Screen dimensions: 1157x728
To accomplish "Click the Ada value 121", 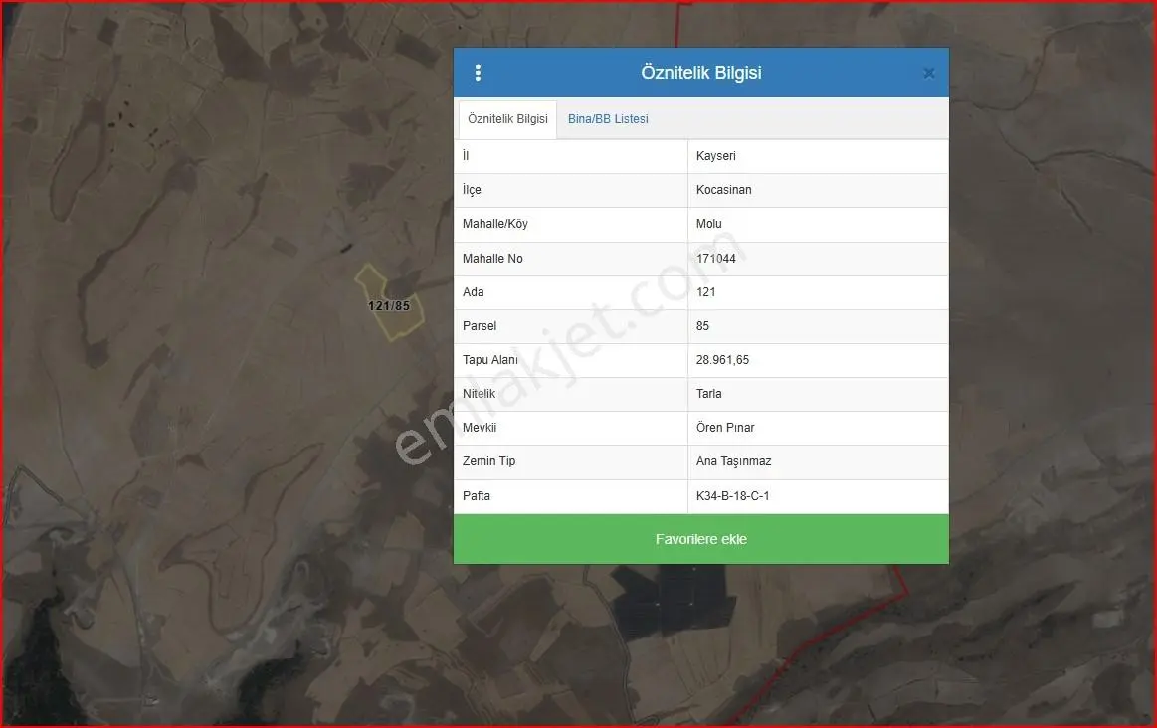I will coord(705,292).
